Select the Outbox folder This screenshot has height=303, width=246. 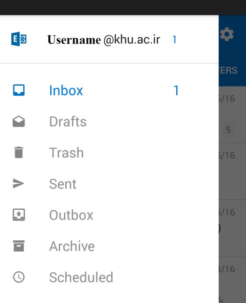[x=109, y=215]
